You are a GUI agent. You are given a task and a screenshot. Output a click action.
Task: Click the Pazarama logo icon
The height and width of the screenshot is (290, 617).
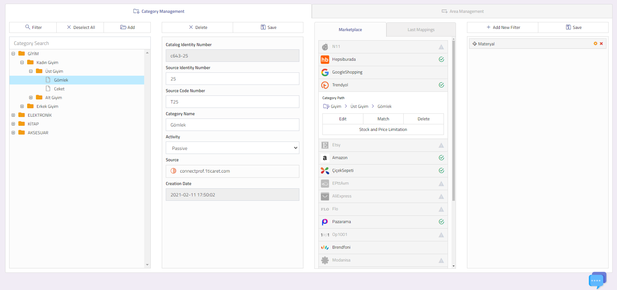pyautogui.click(x=325, y=222)
